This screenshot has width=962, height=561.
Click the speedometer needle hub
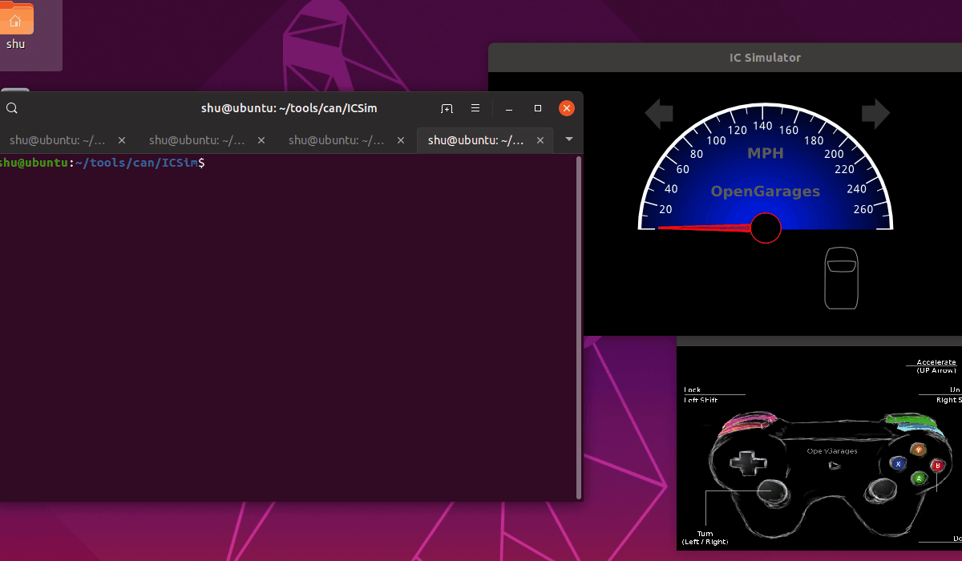766,228
